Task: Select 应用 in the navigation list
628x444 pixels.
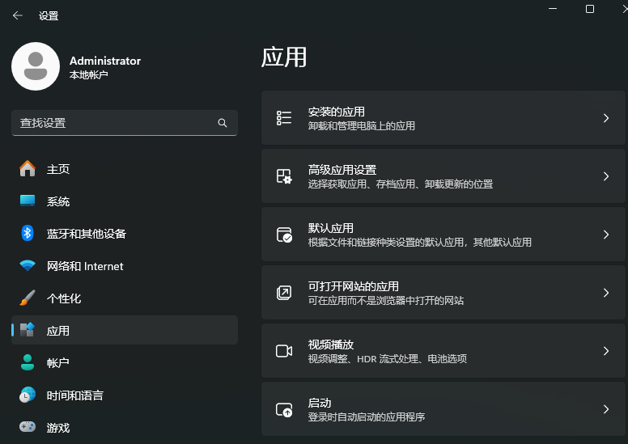Action: (58, 331)
